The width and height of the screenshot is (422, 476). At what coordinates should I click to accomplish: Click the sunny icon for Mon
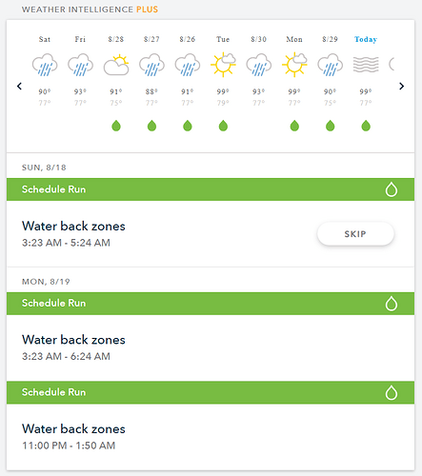pos(294,65)
